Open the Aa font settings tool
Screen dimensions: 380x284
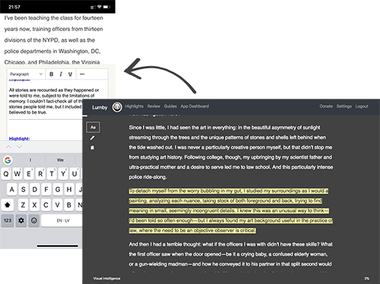93,128
